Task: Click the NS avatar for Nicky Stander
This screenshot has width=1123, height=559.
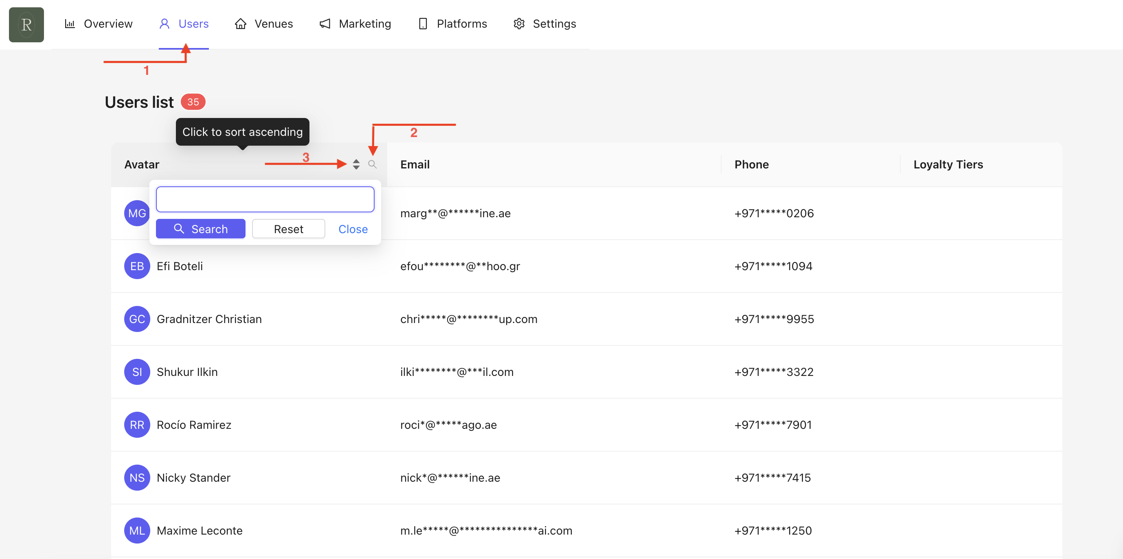Action: click(x=137, y=478)
